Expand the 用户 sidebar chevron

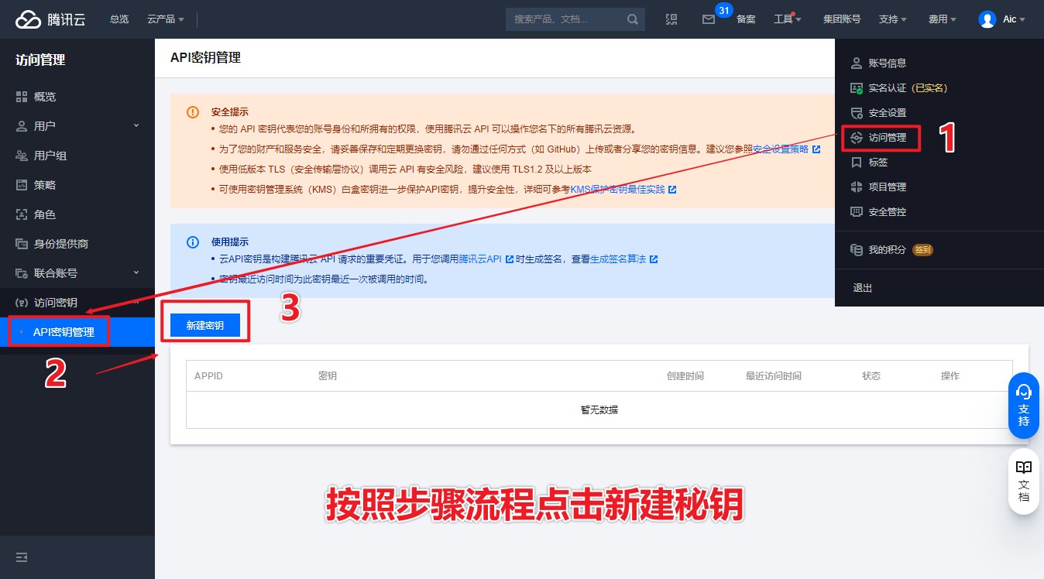click(x=136, y=125)
